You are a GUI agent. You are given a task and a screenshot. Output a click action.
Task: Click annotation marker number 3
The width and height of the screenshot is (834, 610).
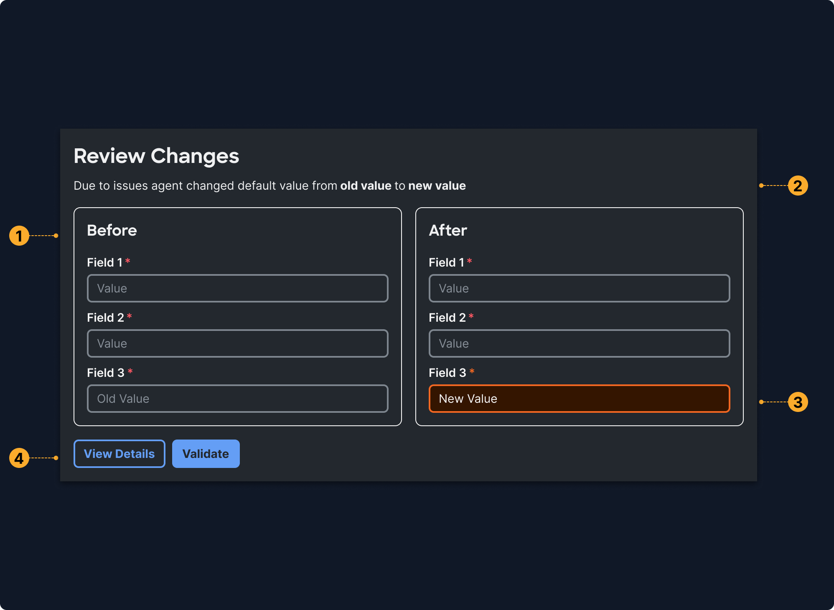798,402
